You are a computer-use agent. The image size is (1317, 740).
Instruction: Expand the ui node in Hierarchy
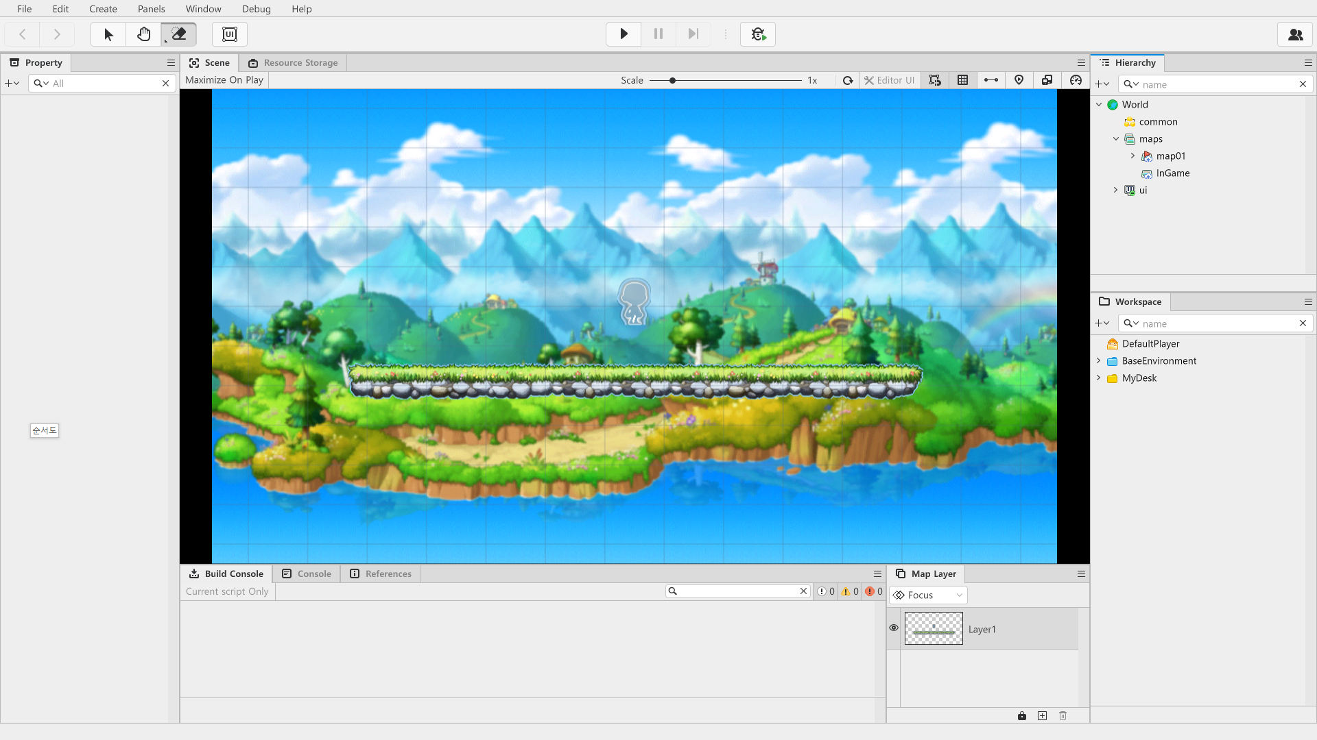click(x=1116, y=190)
